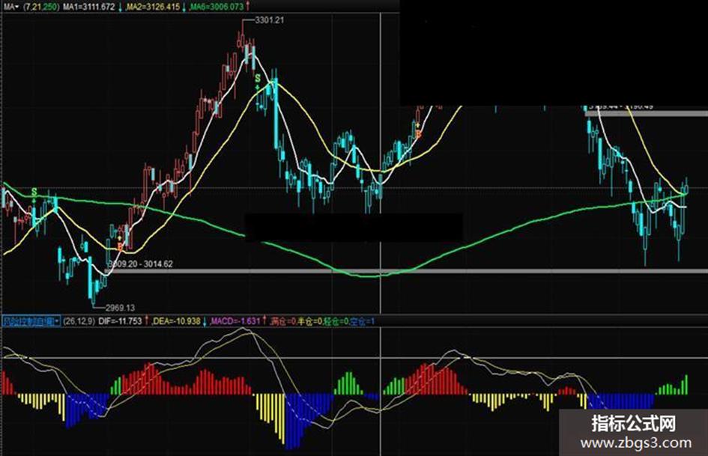Screen dimensions: 708x456
Task: Click the MA parameters (7,21,250)
Action: (x=41, y=7)
